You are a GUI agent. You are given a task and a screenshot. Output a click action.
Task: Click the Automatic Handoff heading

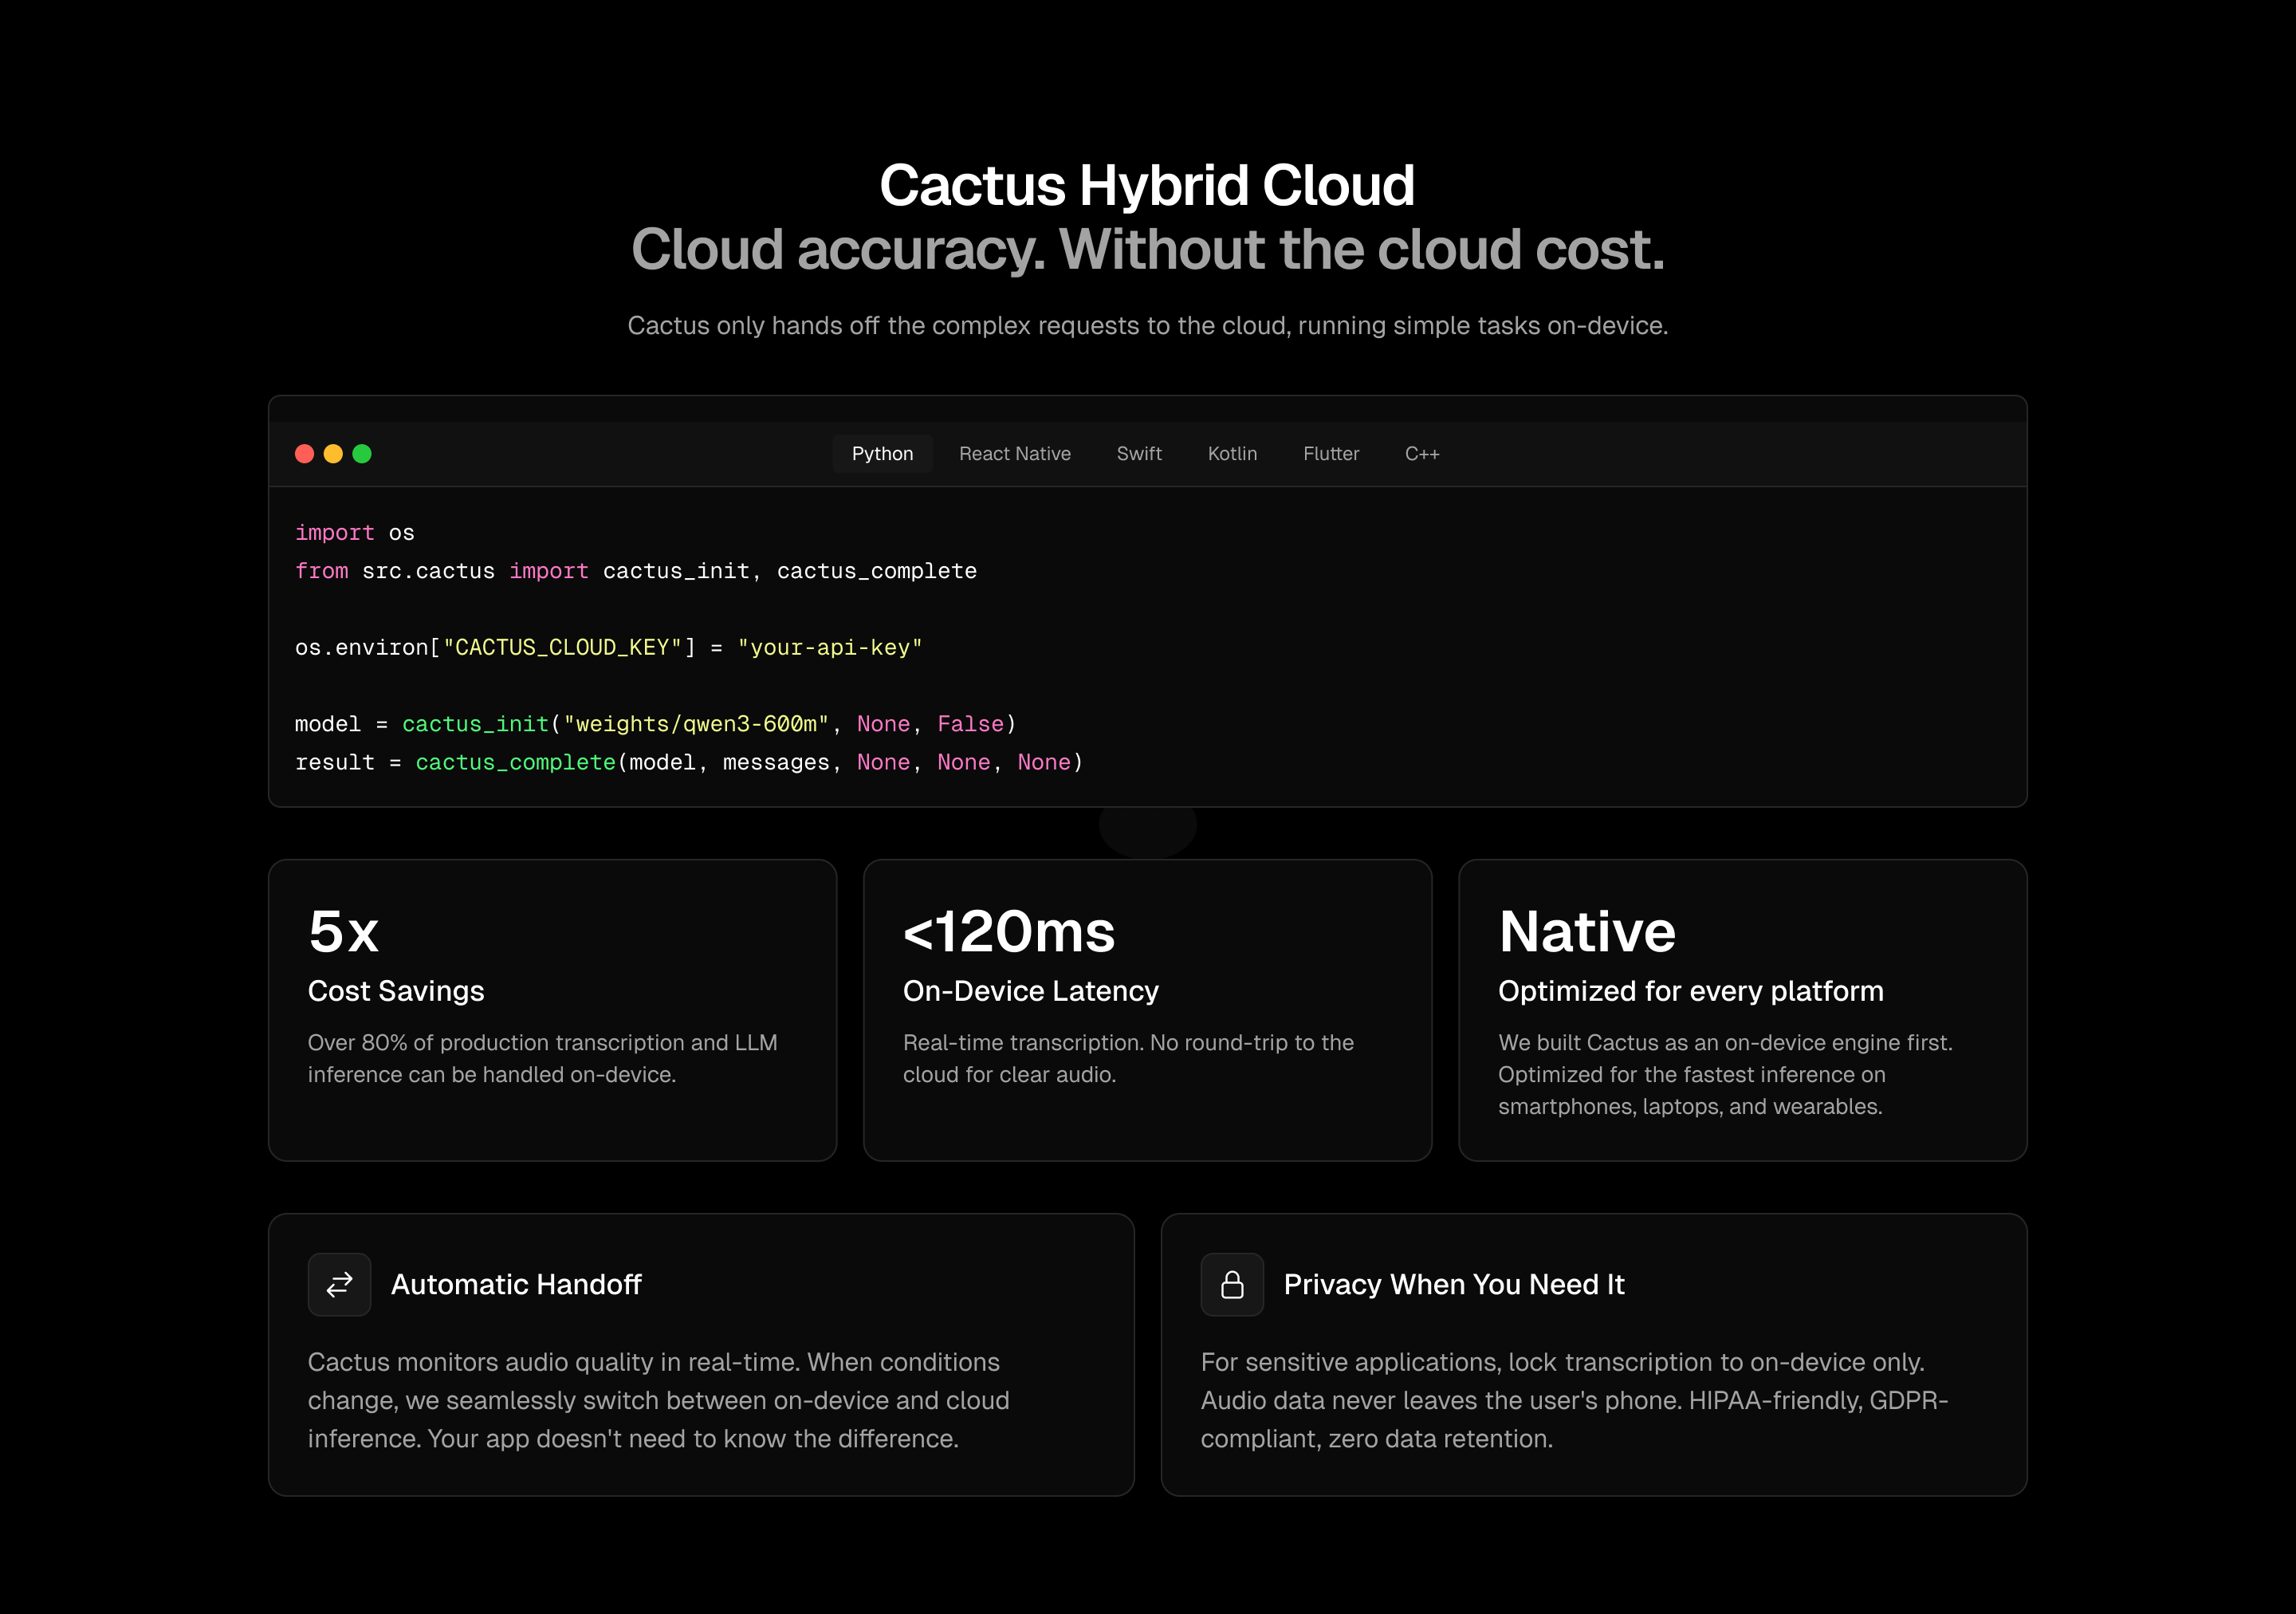point(516,1284)
